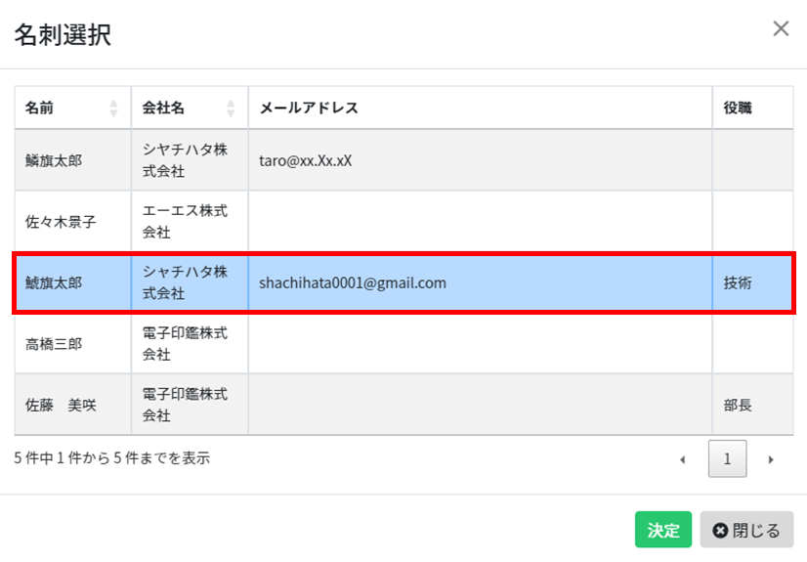807x562 pixels.
Task: Click the name cell in the 技術 row
Action: pyautogui.click(x=73, y=282)
